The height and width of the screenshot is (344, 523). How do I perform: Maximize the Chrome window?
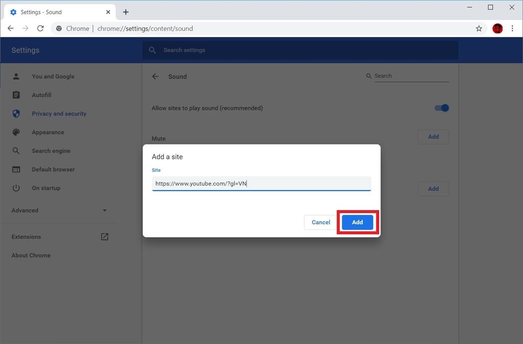(490, 7)
